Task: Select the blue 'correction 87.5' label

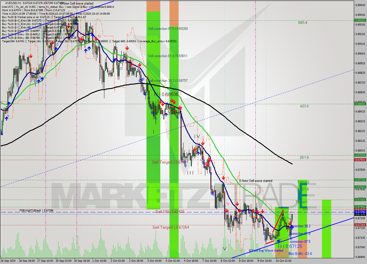Action: click(x=300, y=242)
